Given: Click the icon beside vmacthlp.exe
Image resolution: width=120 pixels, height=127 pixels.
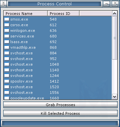Looking at the screenshot, I should coord(7,47).
